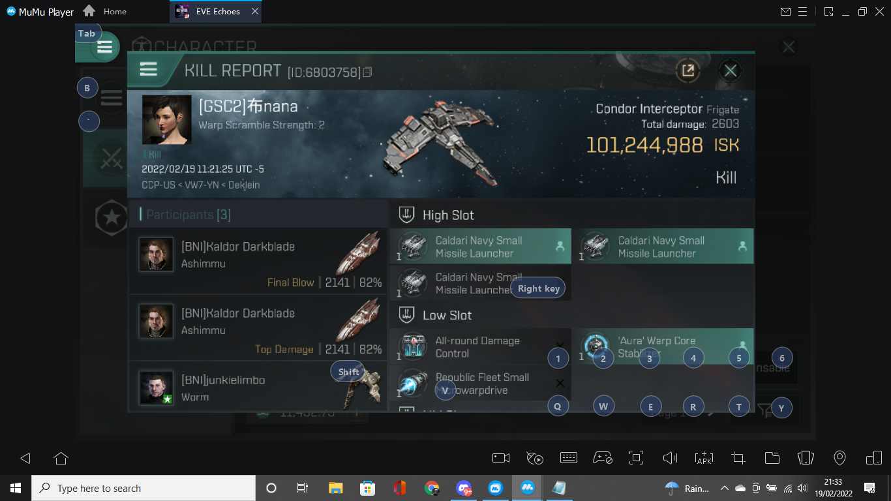
Task: Copy the kill report ID
Action: click(x=368, y=72)
